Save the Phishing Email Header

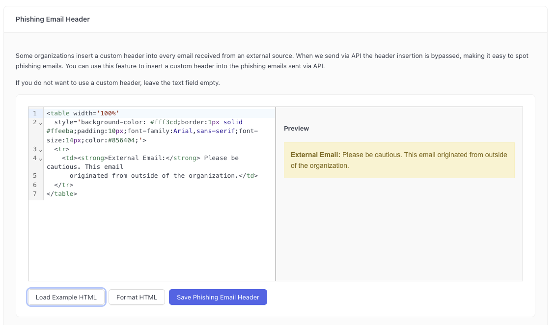(x=218, y=297)
